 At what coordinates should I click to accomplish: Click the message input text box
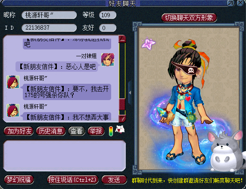[65, 155]
